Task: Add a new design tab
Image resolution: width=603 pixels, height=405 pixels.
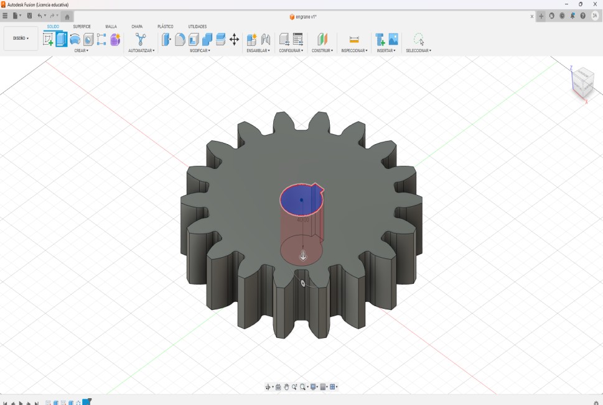Action: (x=541, y=16)
